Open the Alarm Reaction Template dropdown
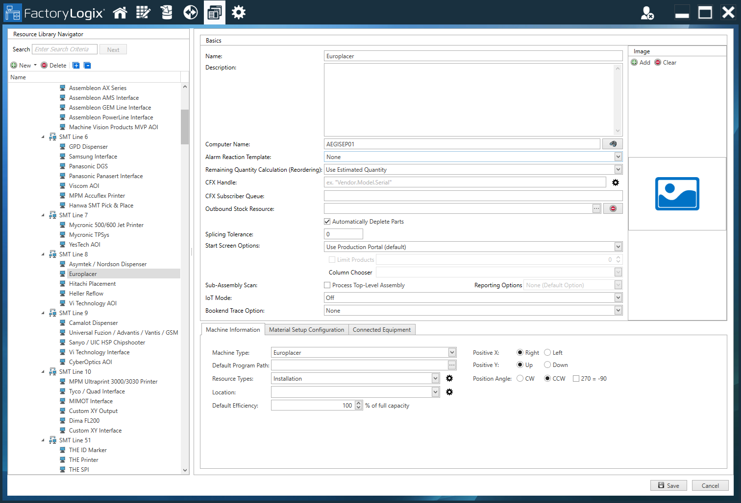This screenshot has width=741, height=503. pyautogui.click(x=618, y=157)
